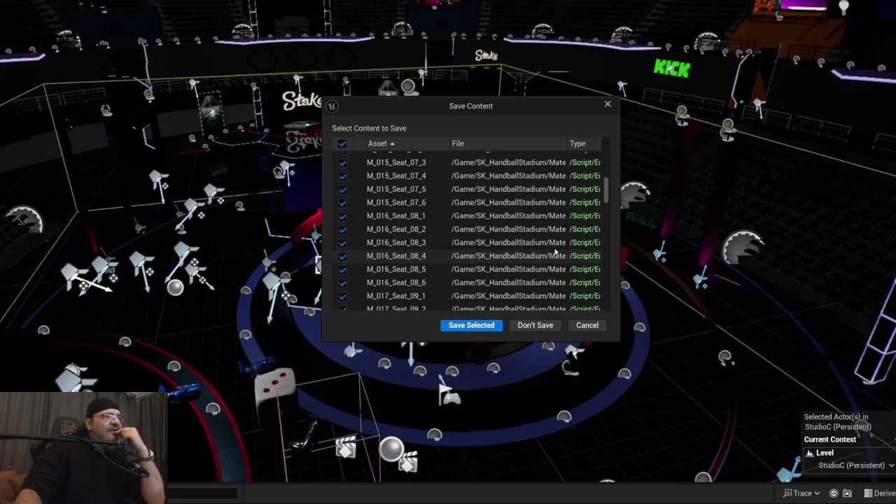Cancel the Save Content dialog
This screenshot has width=896, height=504.
pyautogui.click(x=587, y=325)
